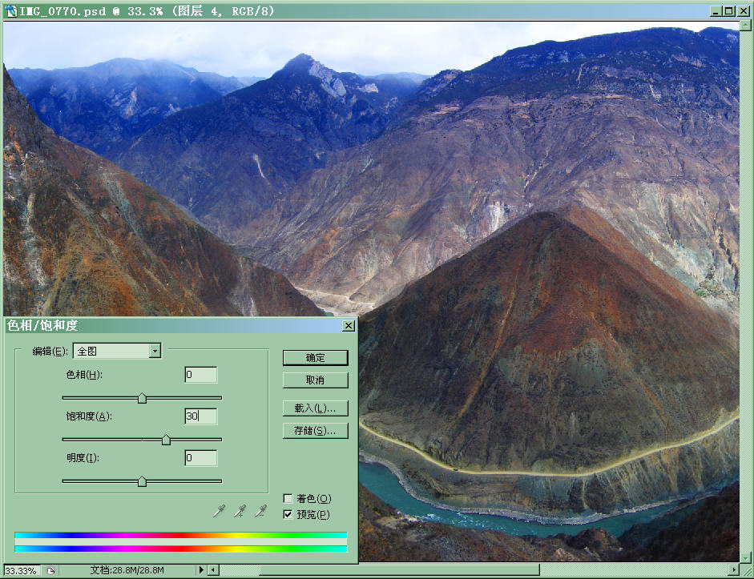Select the add-to-sample eyedropper
The height and width of the screenshot is (579, 754).
coord(240,511)
